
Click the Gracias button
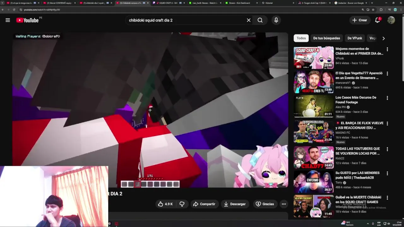(265, 204)
